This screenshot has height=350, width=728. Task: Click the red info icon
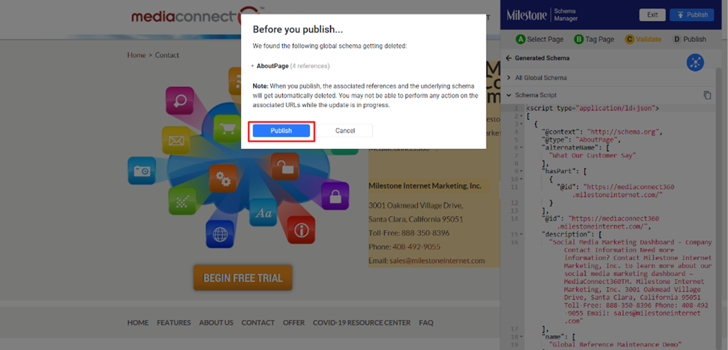tap(301, 230)
